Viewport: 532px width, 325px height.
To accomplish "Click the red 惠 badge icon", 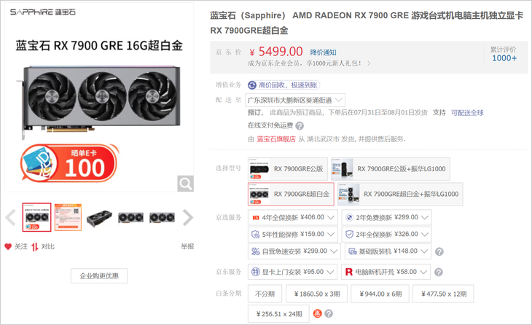I will pos(317,313).
